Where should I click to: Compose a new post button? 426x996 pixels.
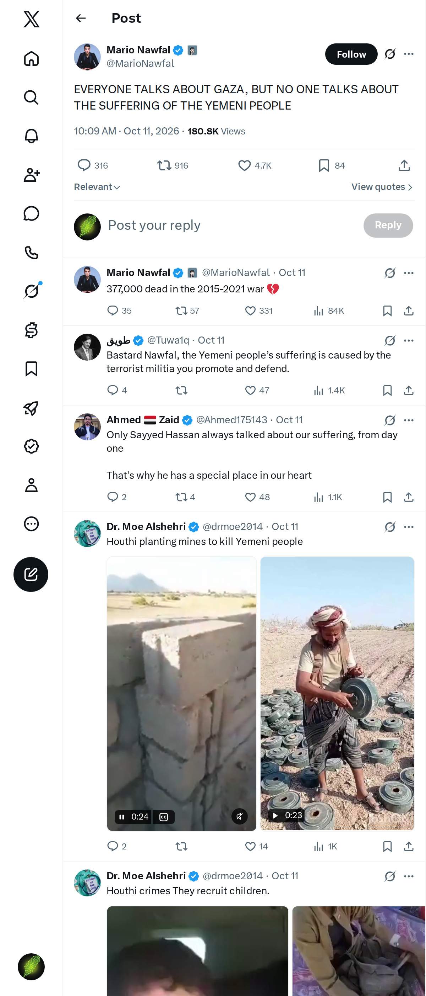31,574
